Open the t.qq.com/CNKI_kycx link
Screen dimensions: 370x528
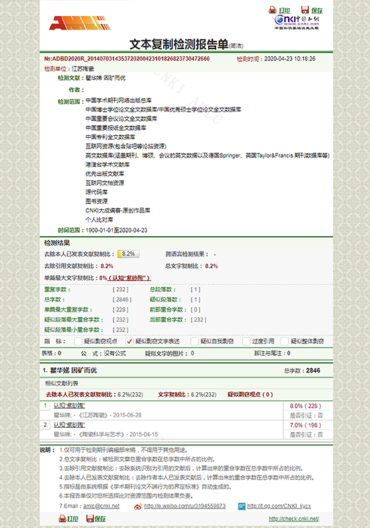pyautogui.click(x=279, y=506)
